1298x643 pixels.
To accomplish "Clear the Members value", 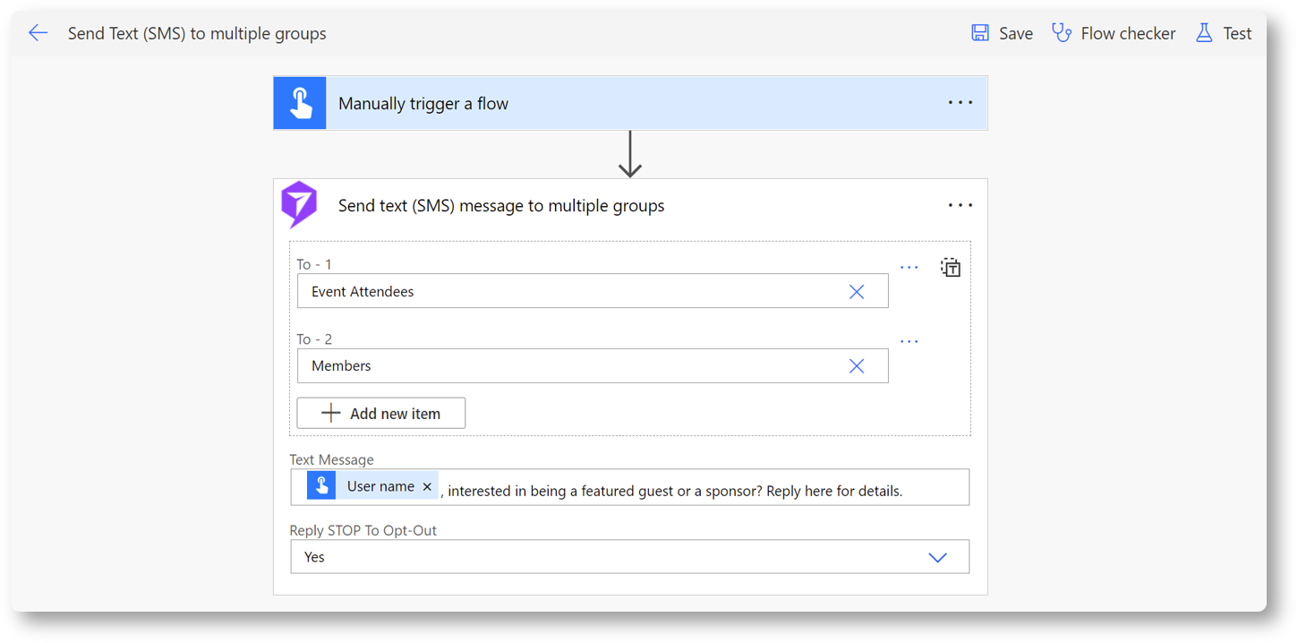I will point(857,366).
